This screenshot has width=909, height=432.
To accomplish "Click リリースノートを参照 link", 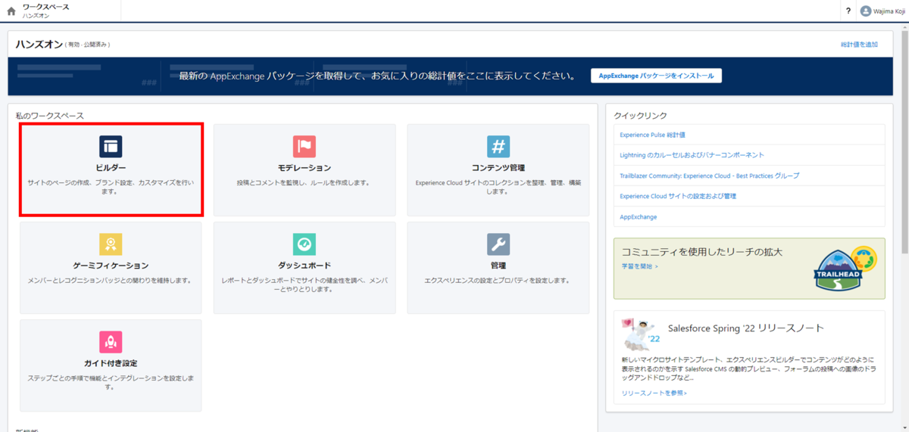I will 654,393.
